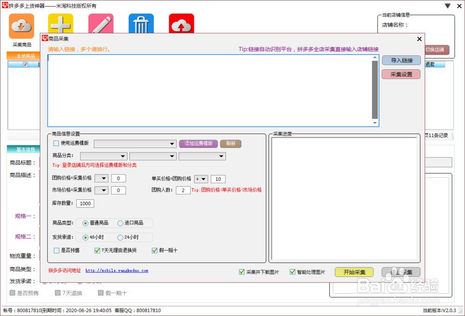Toggle 采集并下载图片 checkbox

242,272
